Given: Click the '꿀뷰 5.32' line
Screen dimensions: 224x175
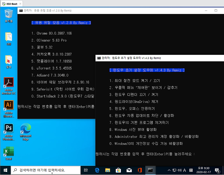Looking at the screenshot, I should [42, 47].
